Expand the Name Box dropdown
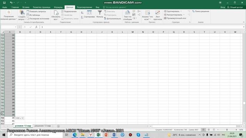246x138 pixels. point(15,27)
